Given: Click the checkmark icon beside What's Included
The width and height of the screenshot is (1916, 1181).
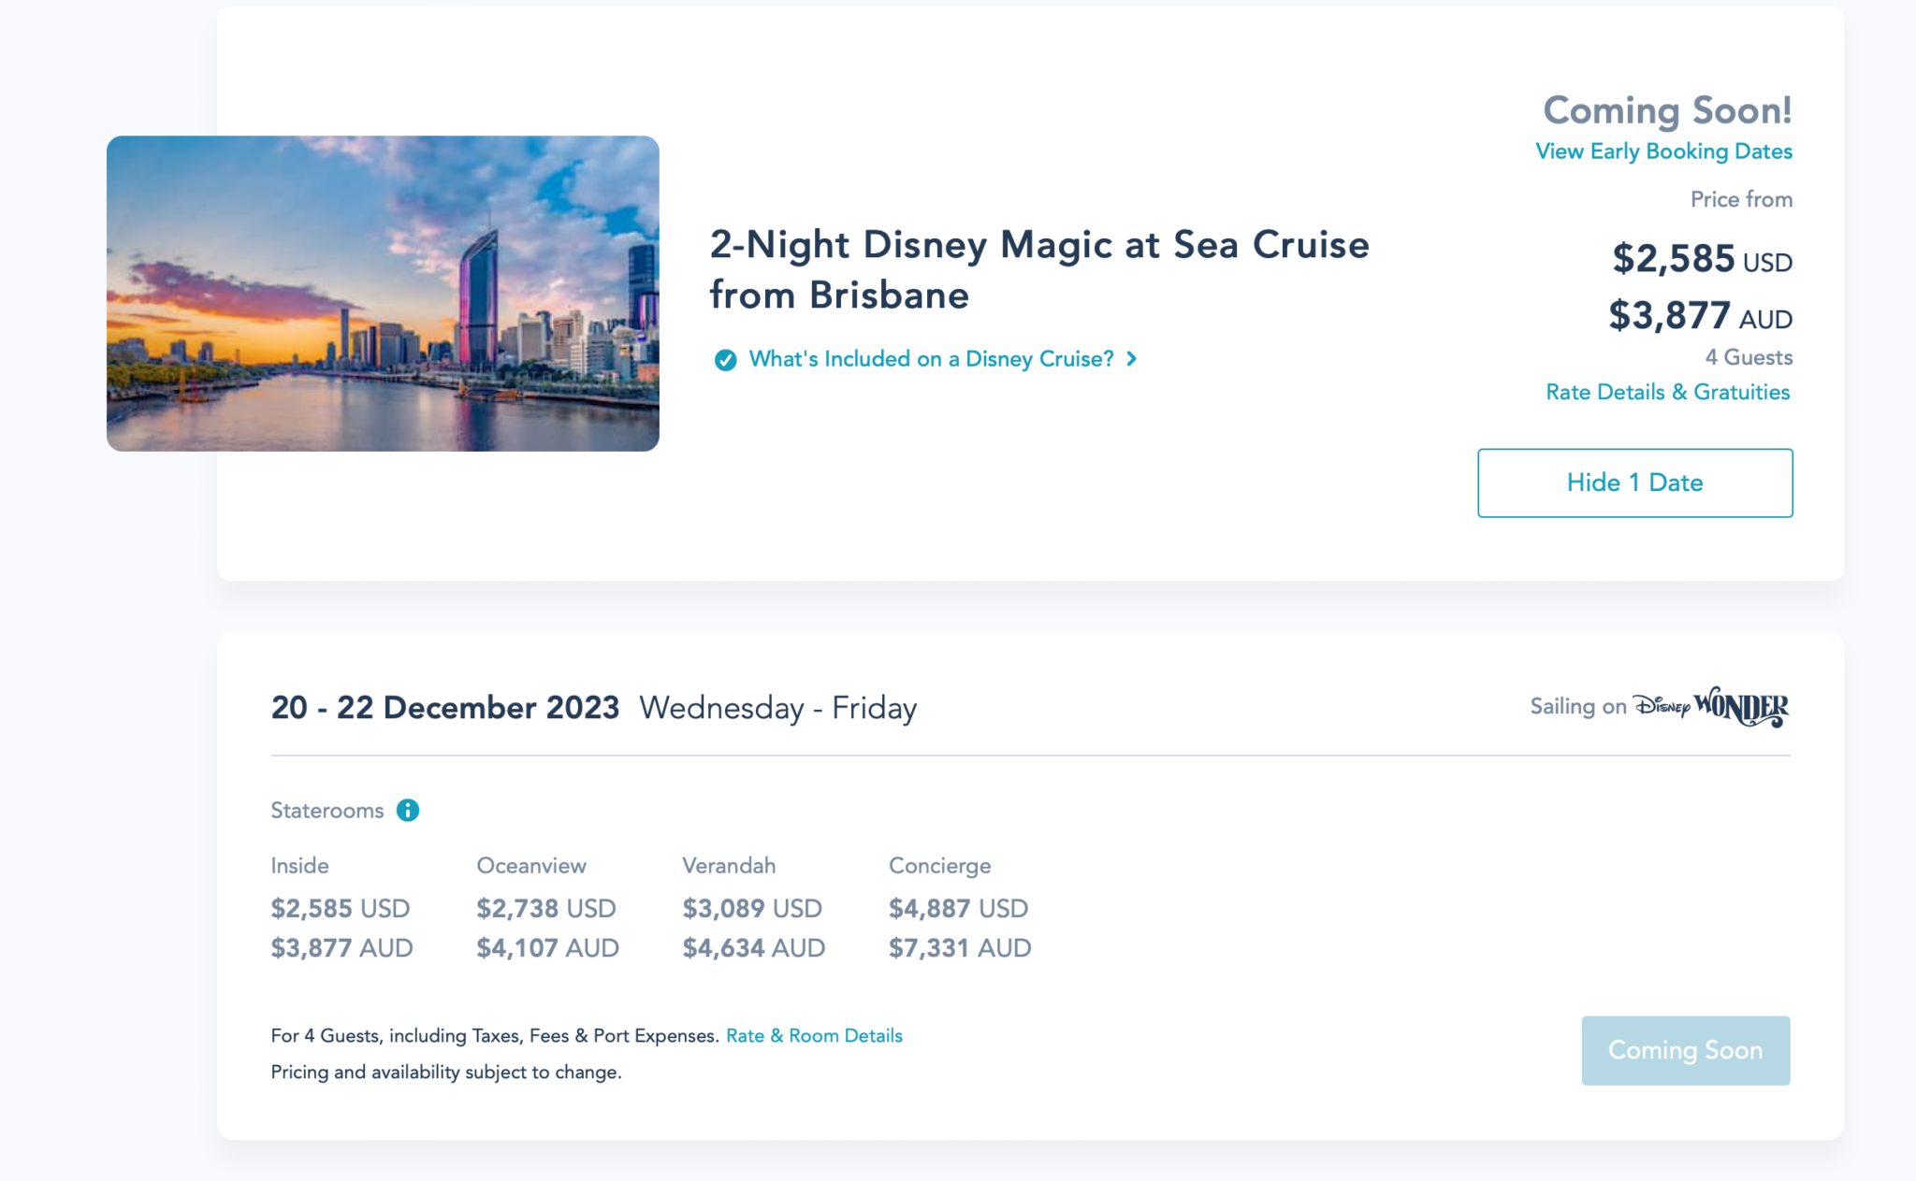Looking at the screenshot, I should point(725,359).
